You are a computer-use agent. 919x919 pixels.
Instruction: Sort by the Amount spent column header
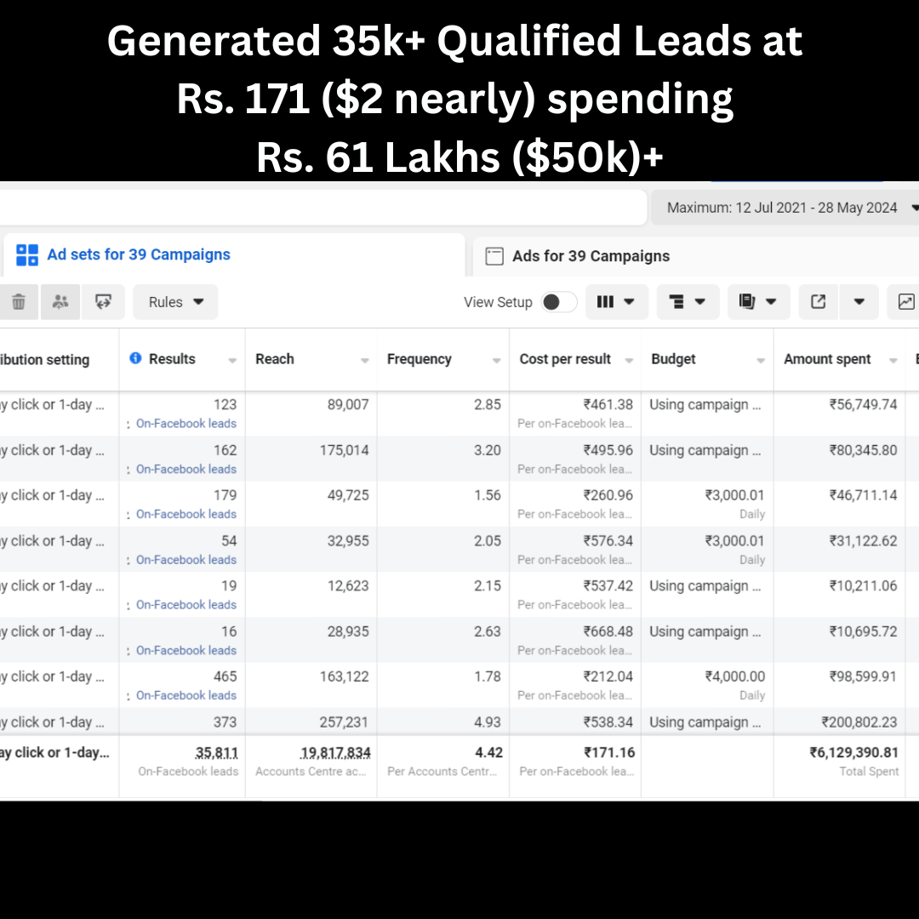point(827,359)
